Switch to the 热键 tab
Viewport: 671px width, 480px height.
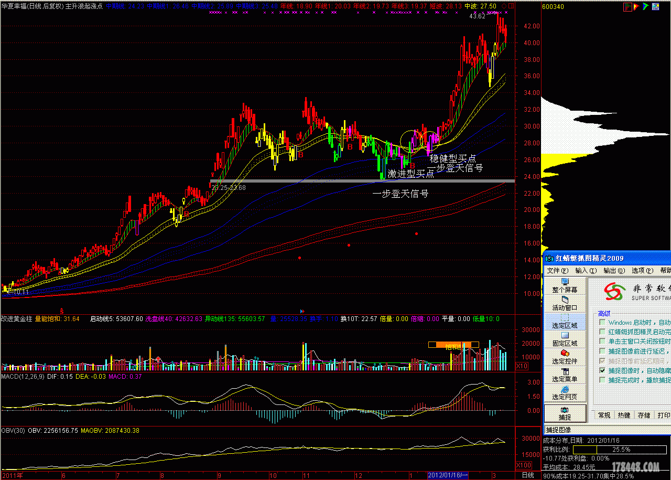pyautogui.click(x=624, y=415)
